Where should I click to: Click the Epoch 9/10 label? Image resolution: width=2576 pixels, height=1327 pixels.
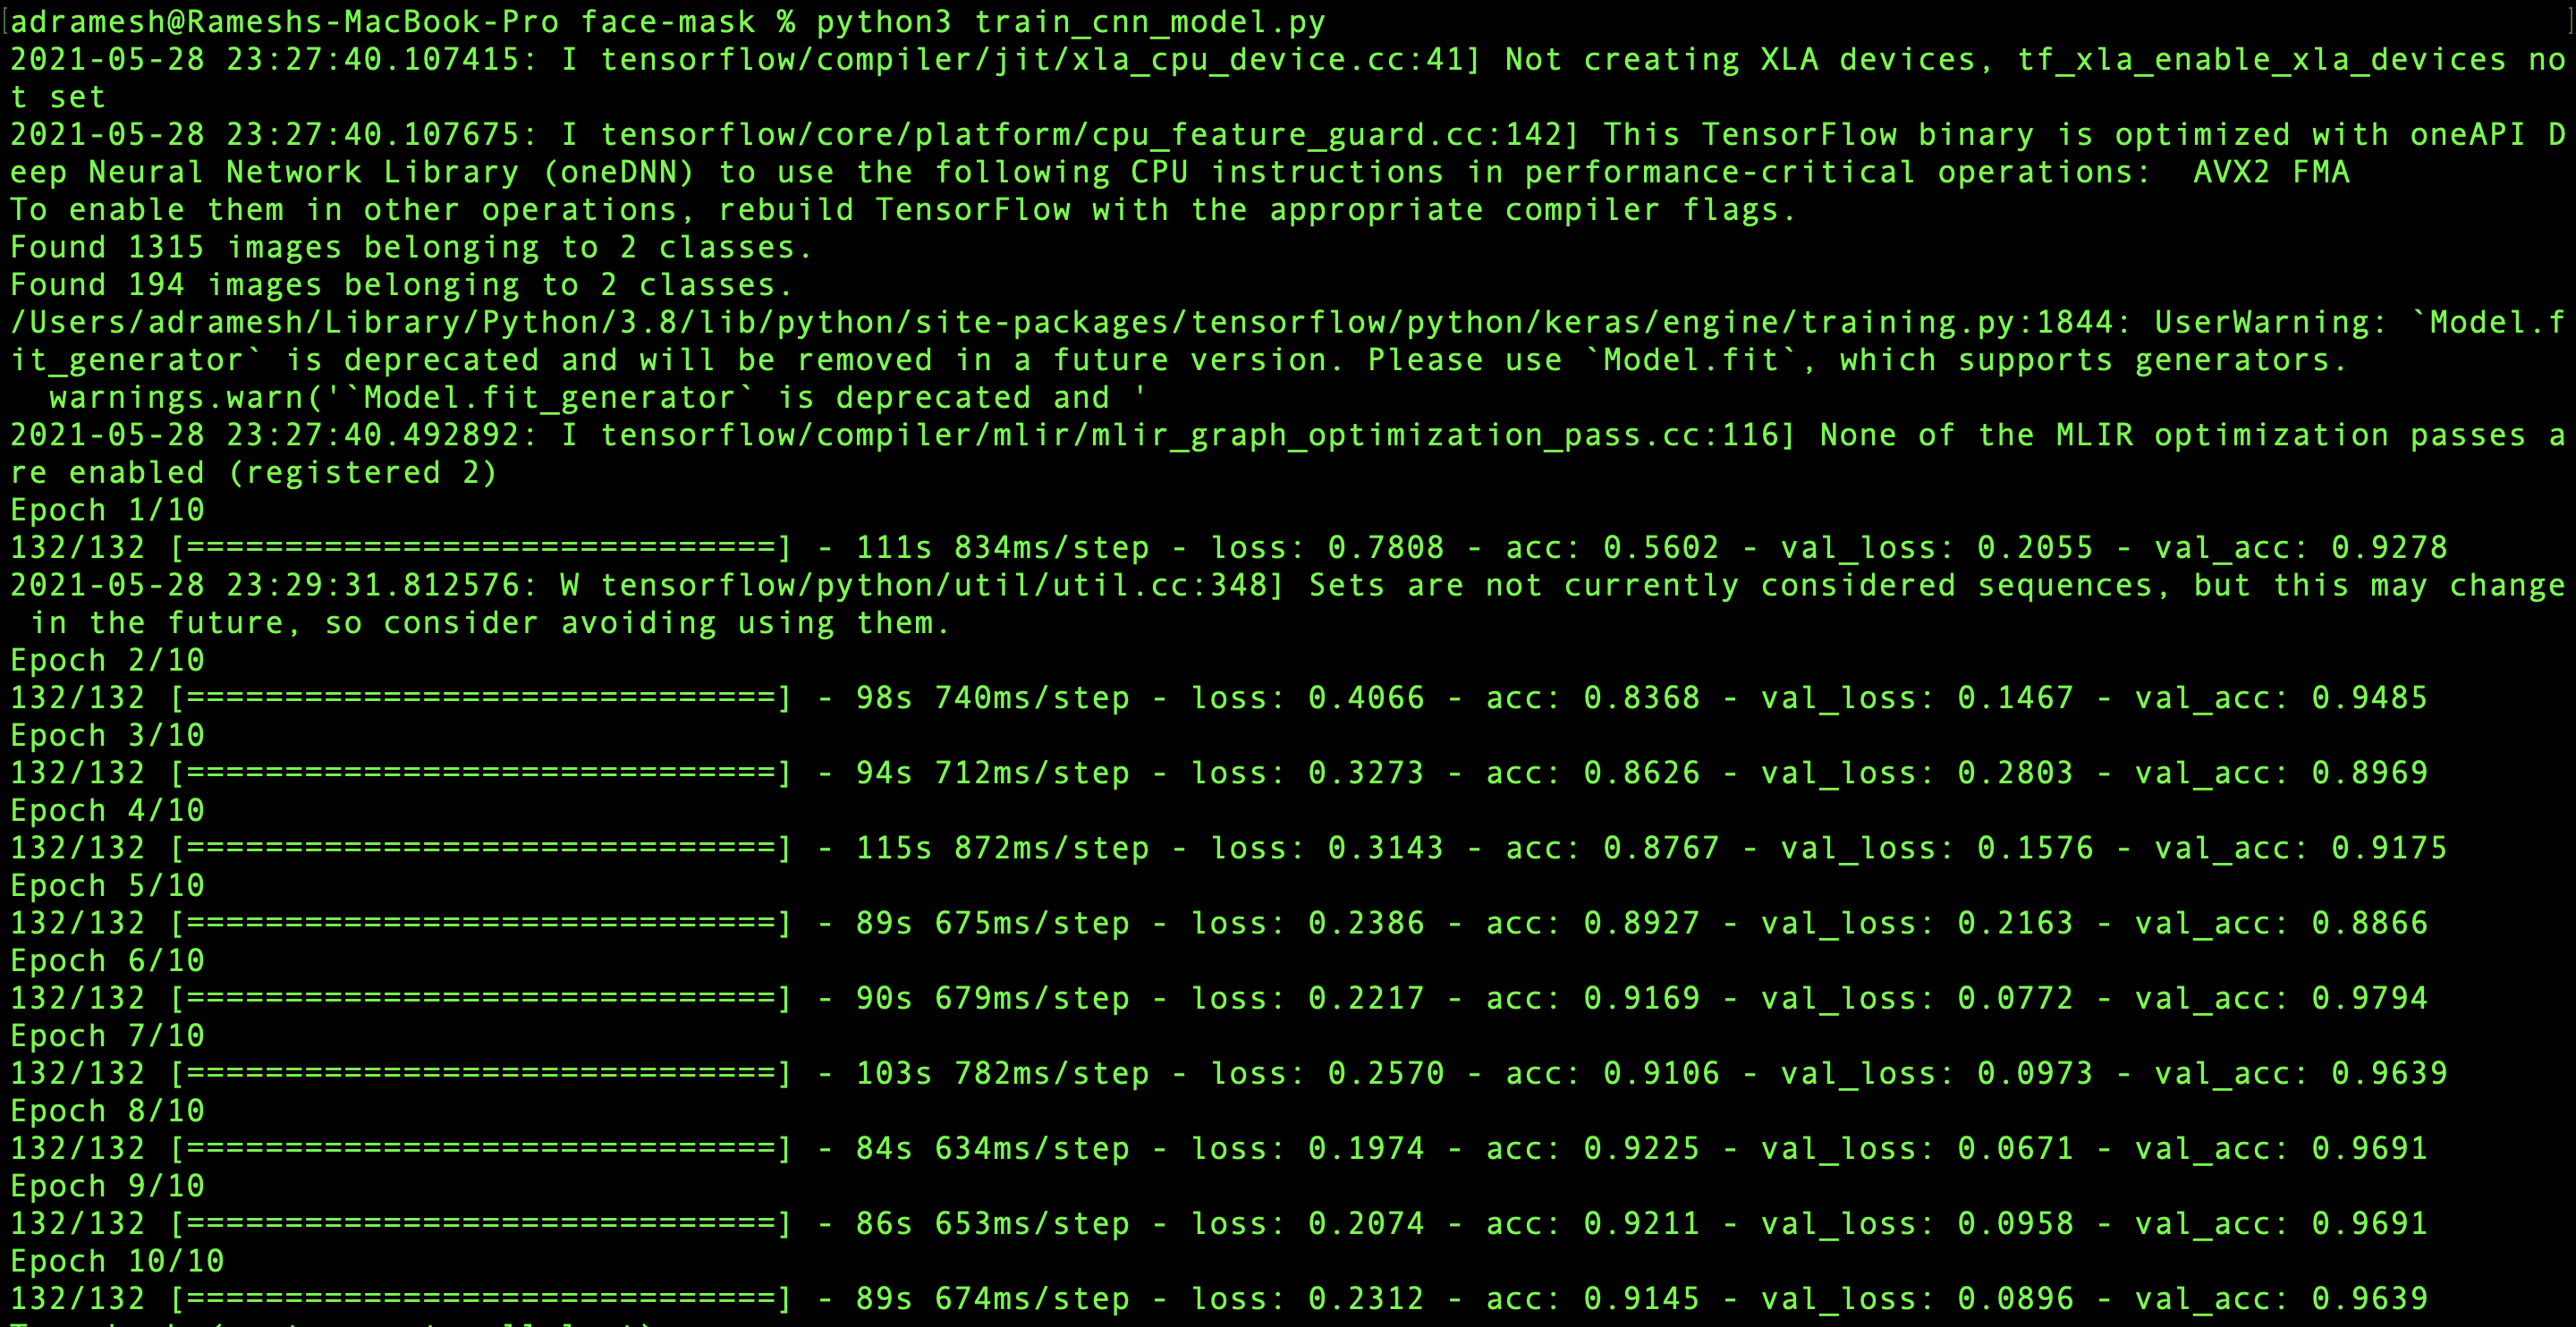[x=107, y=1186]
